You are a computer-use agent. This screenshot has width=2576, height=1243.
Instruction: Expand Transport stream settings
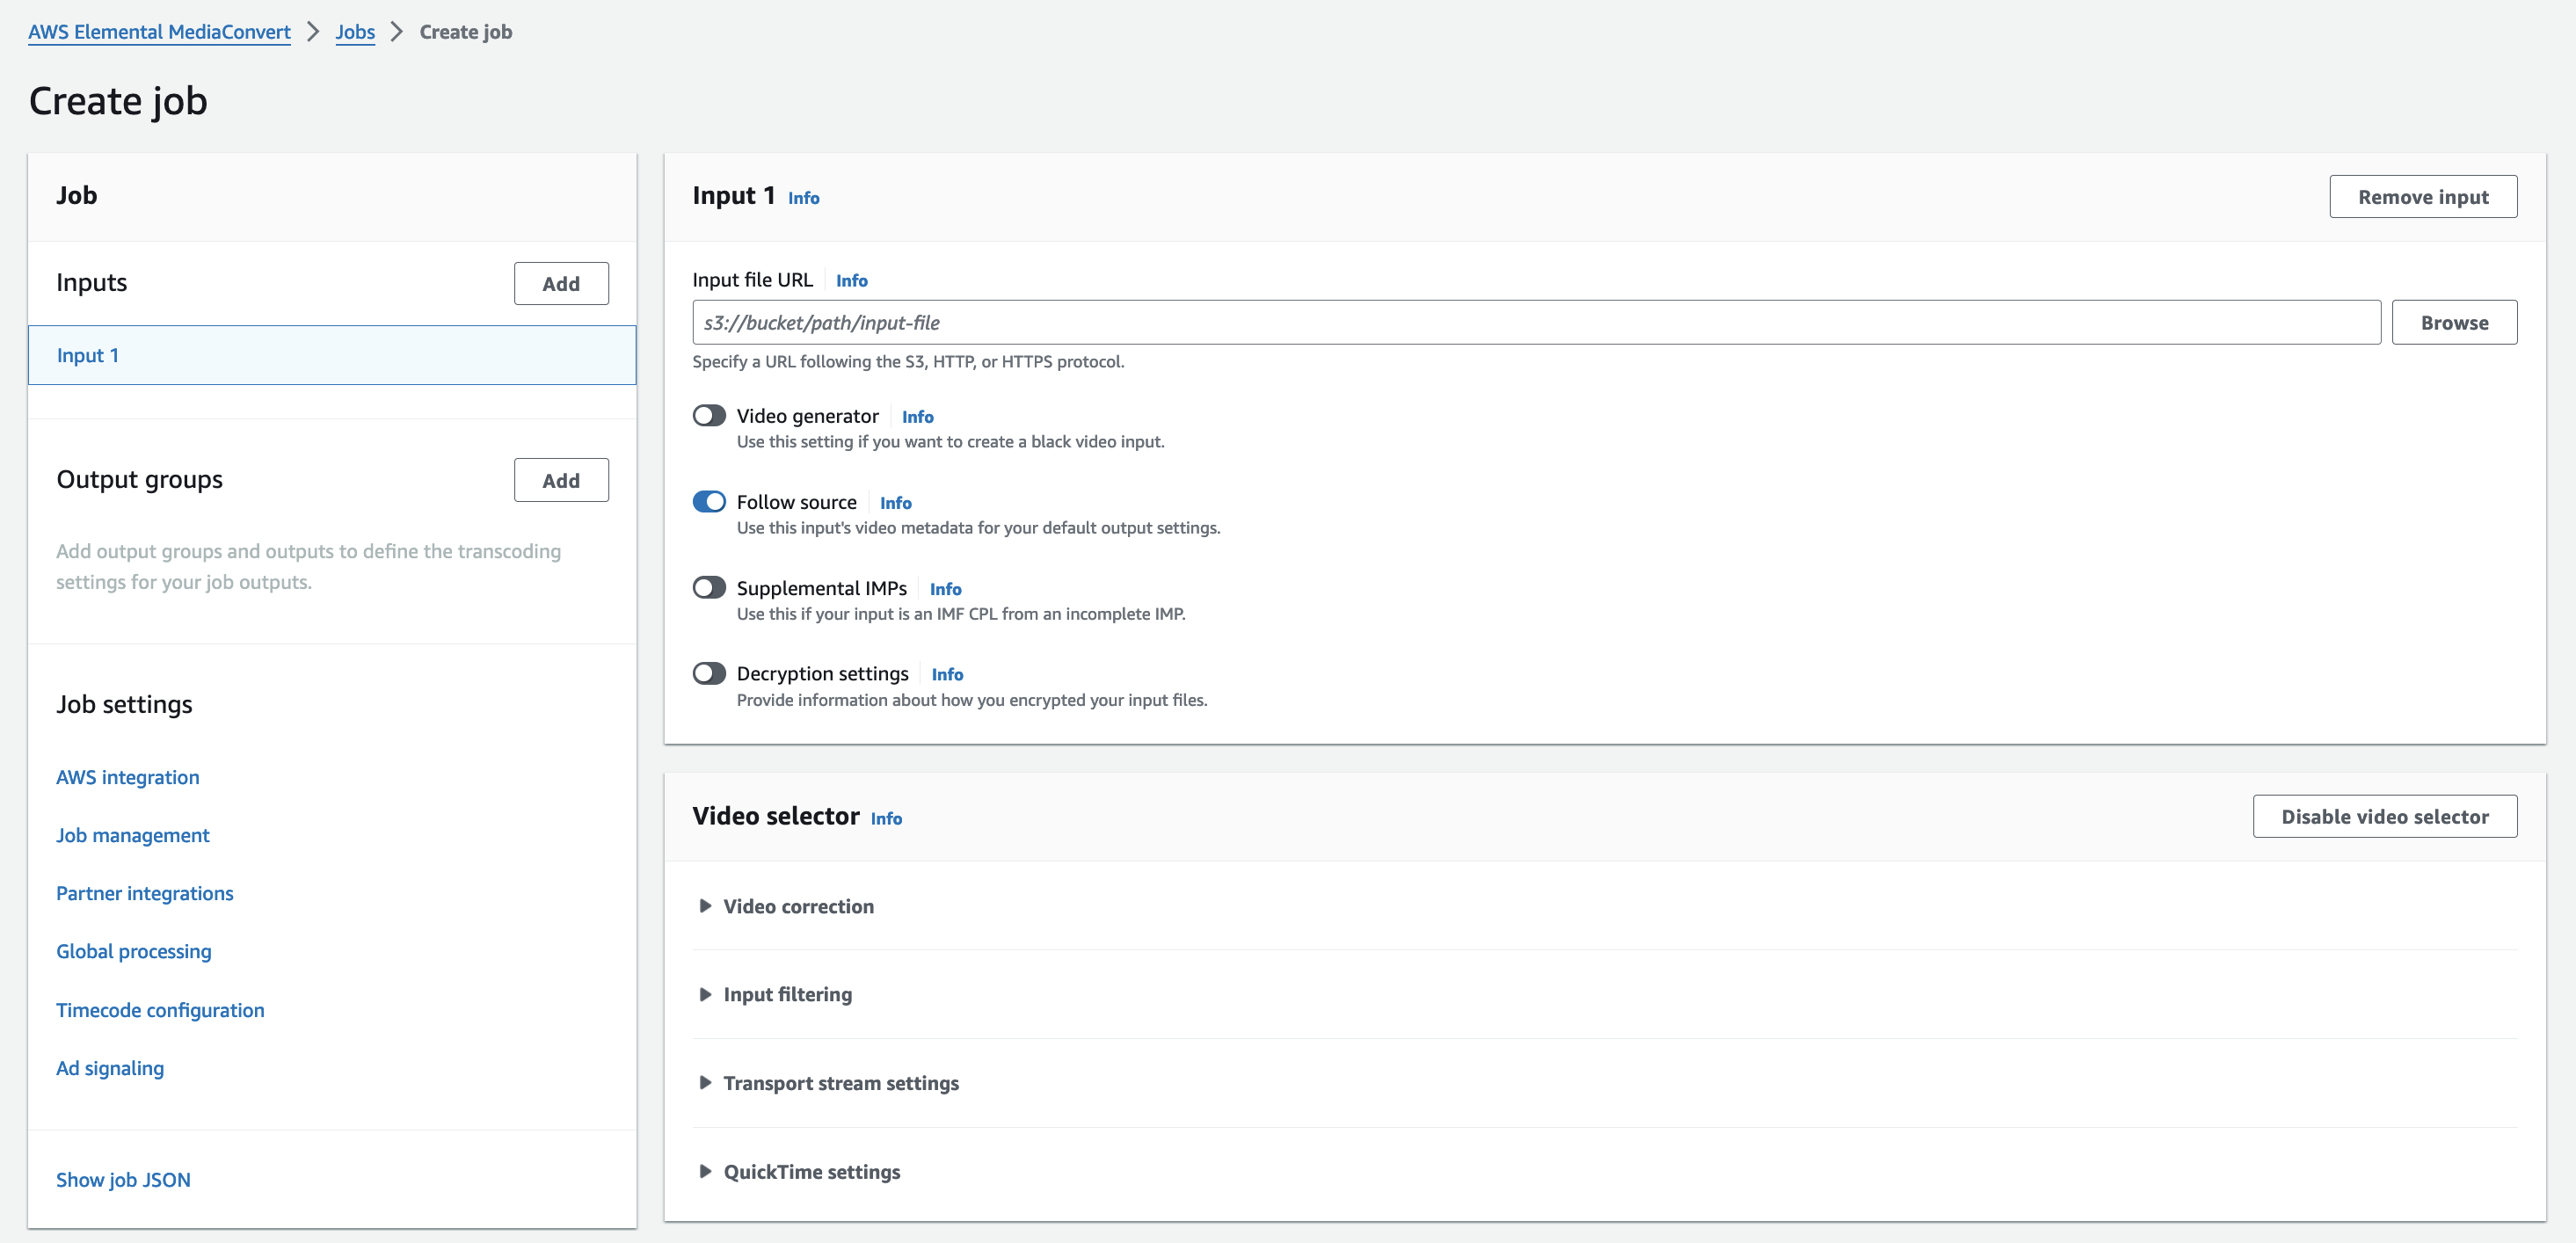point(839,1083)
